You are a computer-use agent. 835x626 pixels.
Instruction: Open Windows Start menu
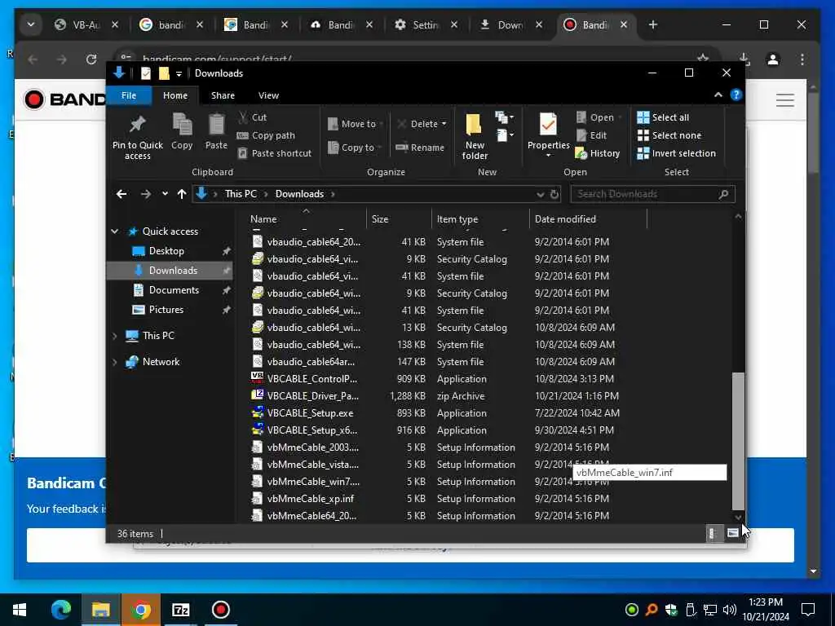point(20,610)
